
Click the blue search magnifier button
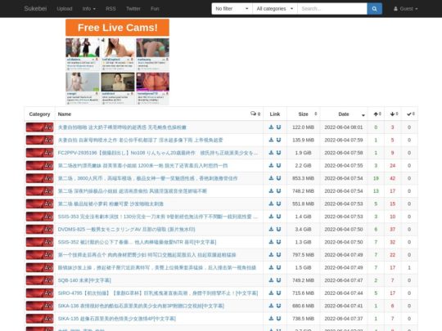pos(374,9)
